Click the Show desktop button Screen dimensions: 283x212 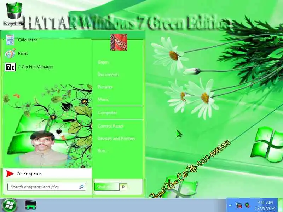tap(281, 205)
